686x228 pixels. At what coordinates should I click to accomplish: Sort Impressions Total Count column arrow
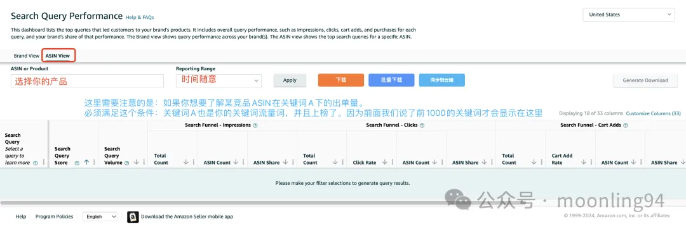point(186,162)
